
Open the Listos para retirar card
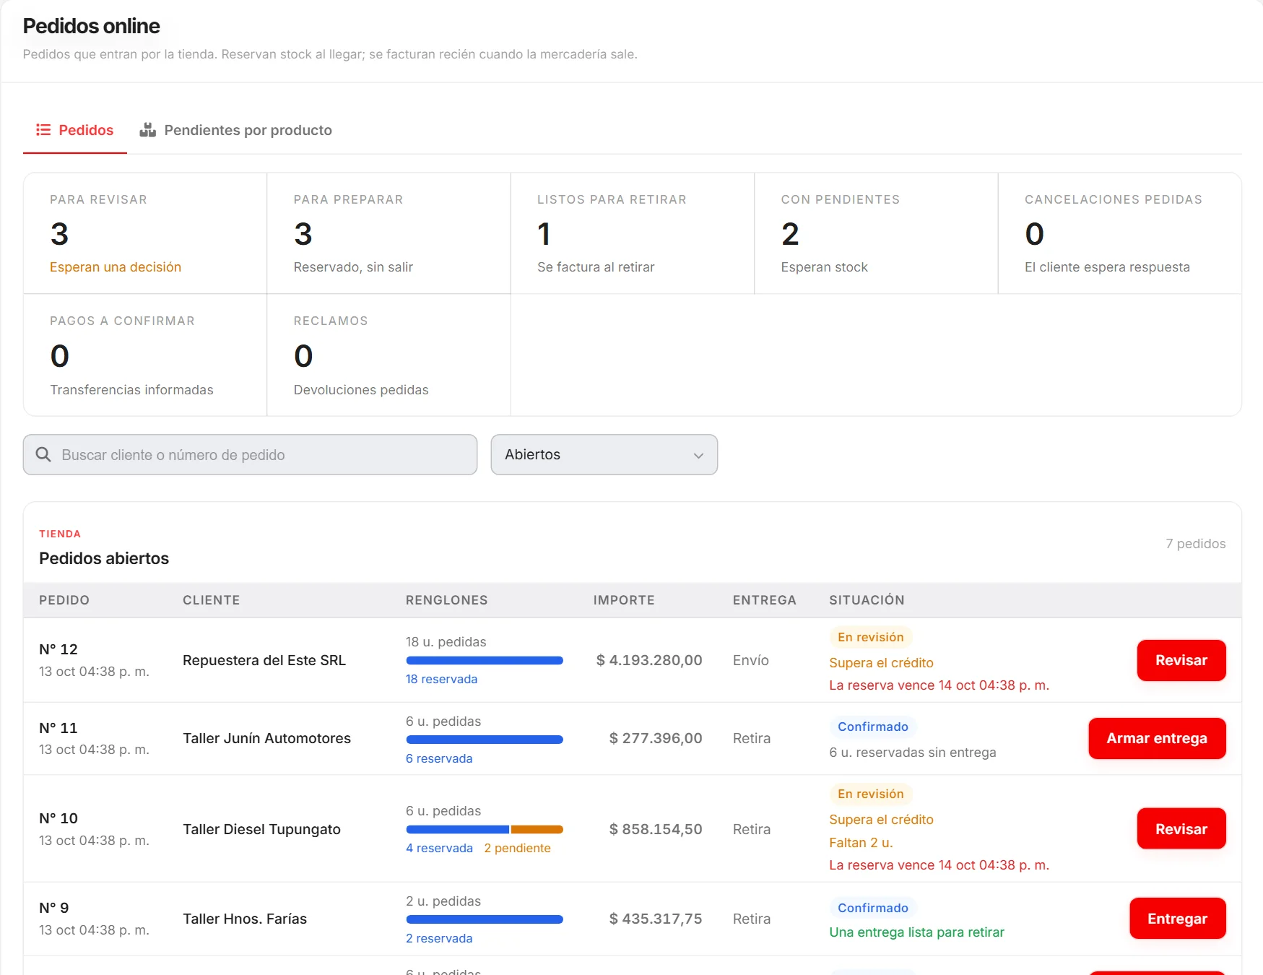633,233
